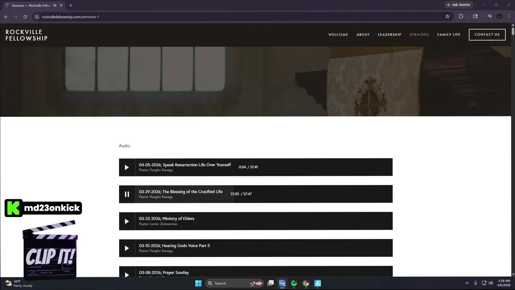Open the Chrome taskbar icon
This screenshot has height=290, width=515.
click(306, 283)
